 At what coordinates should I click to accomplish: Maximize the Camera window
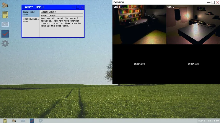coord(213,2)
